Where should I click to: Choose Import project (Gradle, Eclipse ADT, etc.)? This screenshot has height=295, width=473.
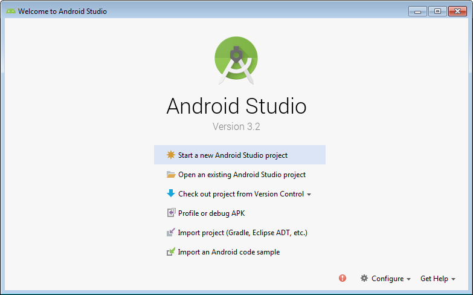[243, 233]
